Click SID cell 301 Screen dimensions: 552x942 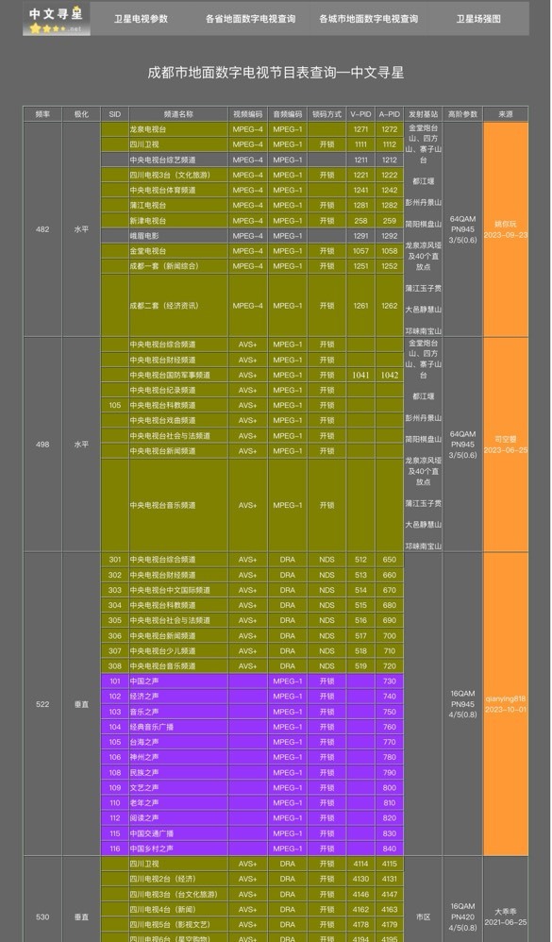pyautogui.click(x=115, y=560)
